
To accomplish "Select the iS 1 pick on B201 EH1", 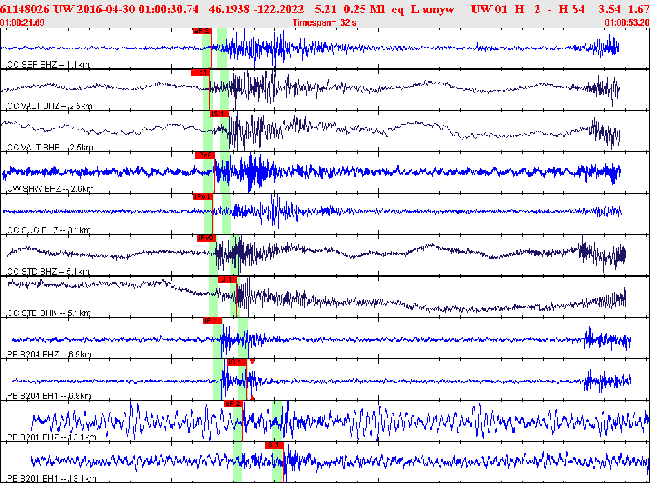I will pyautogui.click(x=274, y=445).
